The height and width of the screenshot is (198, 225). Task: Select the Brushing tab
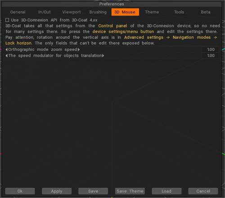click(x=98, y=12)
